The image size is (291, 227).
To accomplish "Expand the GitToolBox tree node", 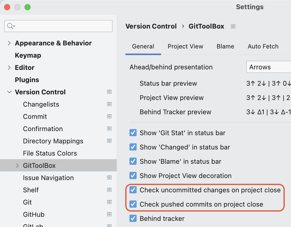I will tap(17, 165).
